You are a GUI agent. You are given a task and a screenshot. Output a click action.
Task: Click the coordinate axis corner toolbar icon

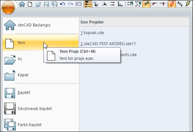coord(120,4)
